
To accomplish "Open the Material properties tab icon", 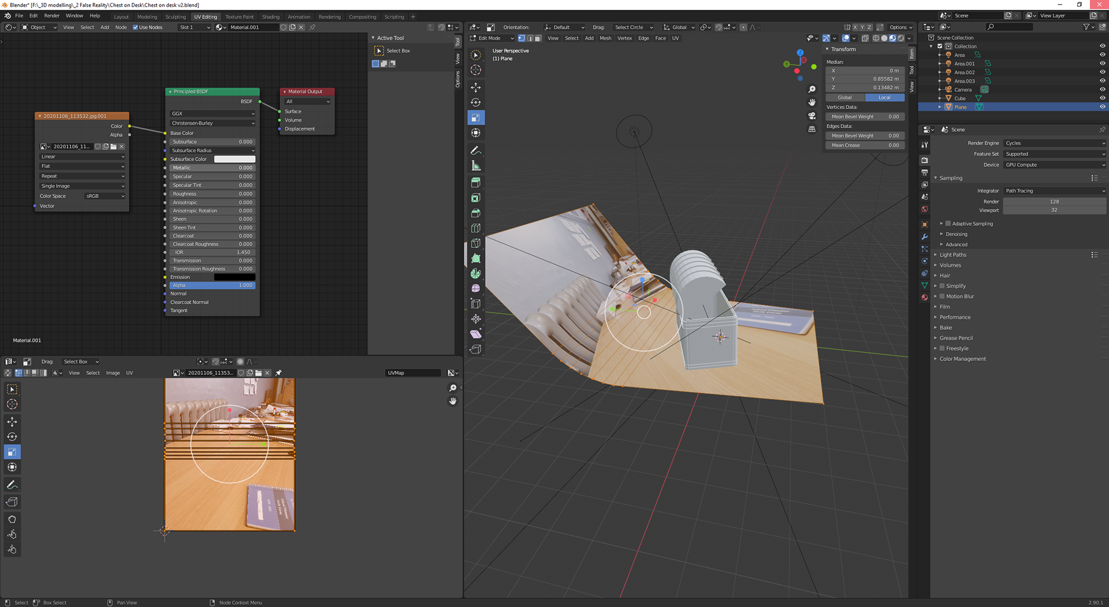I will [x=925, y=297].
